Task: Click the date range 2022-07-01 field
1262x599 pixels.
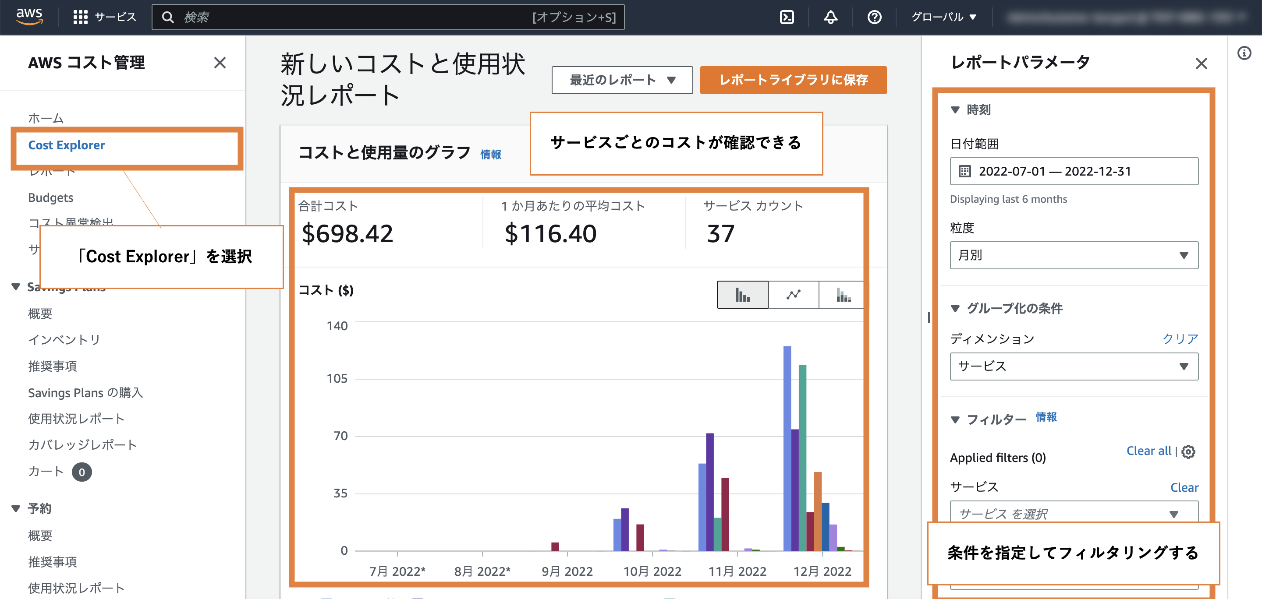Action: coord(1074,171)
